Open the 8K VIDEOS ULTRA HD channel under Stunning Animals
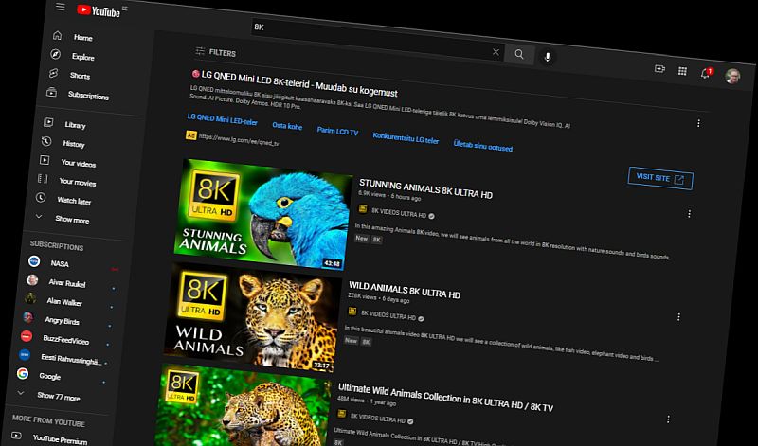The width and height of the screenshot is (758, 446). coord(399,213)
